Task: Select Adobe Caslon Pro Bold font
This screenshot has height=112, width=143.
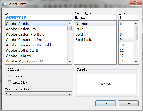Action: pos(36,34)
